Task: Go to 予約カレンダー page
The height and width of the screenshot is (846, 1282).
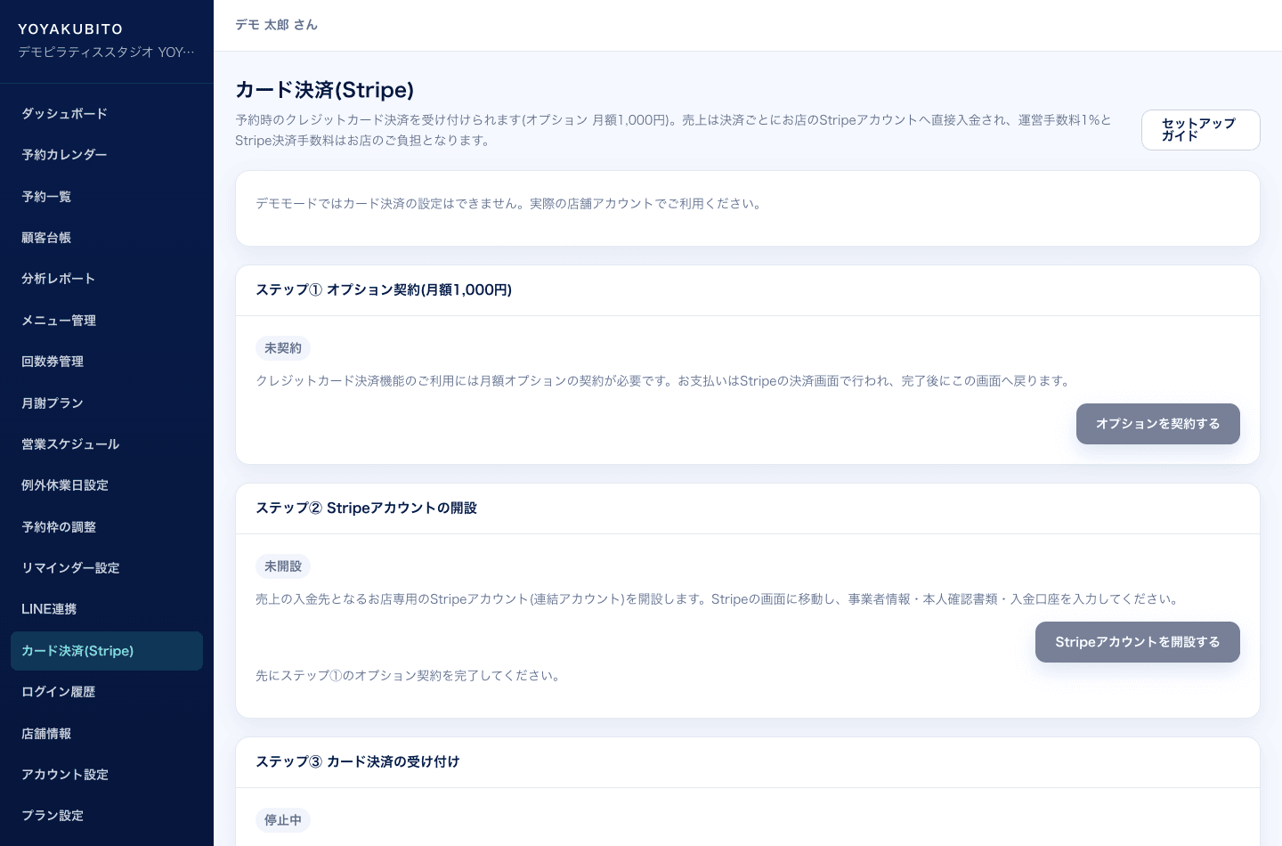Action: pyautogui.click(x=107, y=155)
